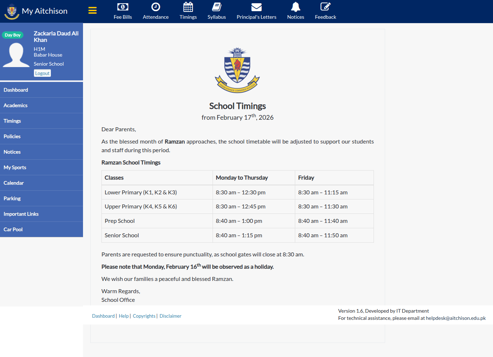Click the School Timings heading

tap(237, 106)
